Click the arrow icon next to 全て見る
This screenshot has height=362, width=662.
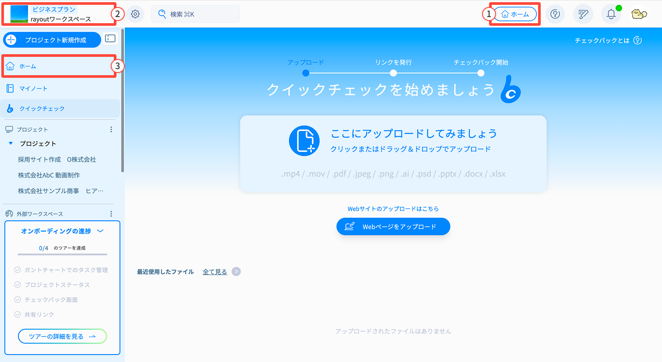(236, 271)
